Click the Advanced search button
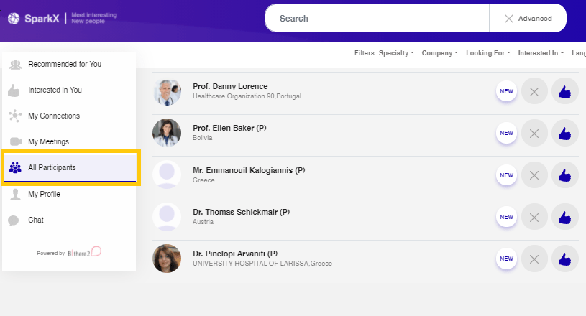The width and height of the screenshot is (586, 316). pos(528,18)
